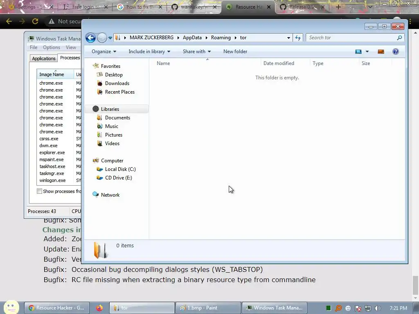Click the Chrome back arrow

coord(9,21)
